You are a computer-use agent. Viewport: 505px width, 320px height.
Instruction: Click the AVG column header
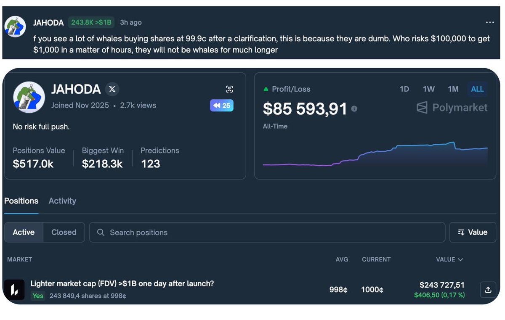click(x=342, y=259)
